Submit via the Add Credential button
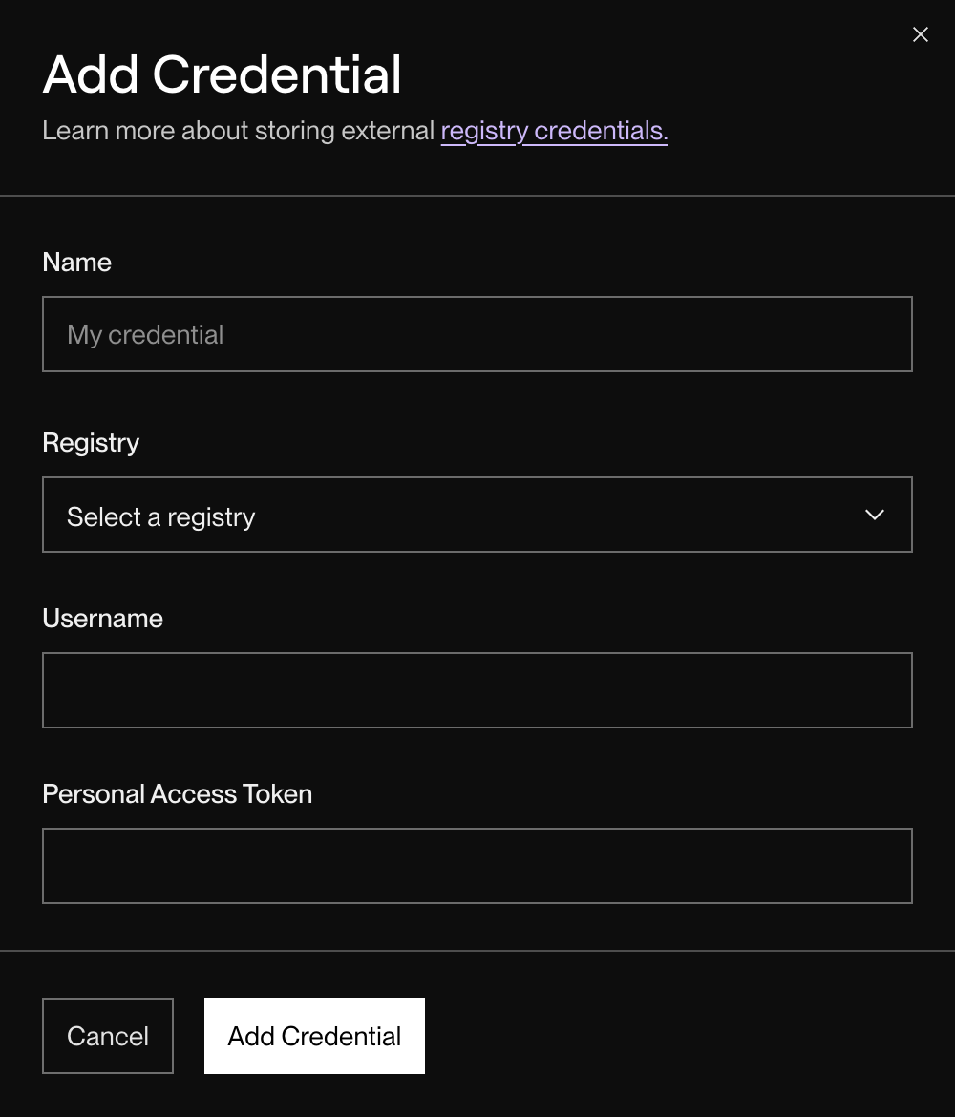This screenshot has height=1117, width=955. pyautogui.click(x=314, y=1035)
